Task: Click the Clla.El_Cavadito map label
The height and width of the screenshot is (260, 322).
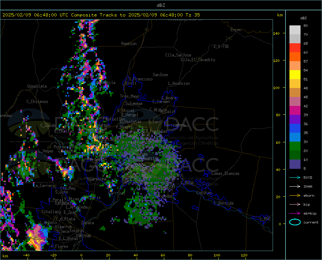Action: (198, 60)
